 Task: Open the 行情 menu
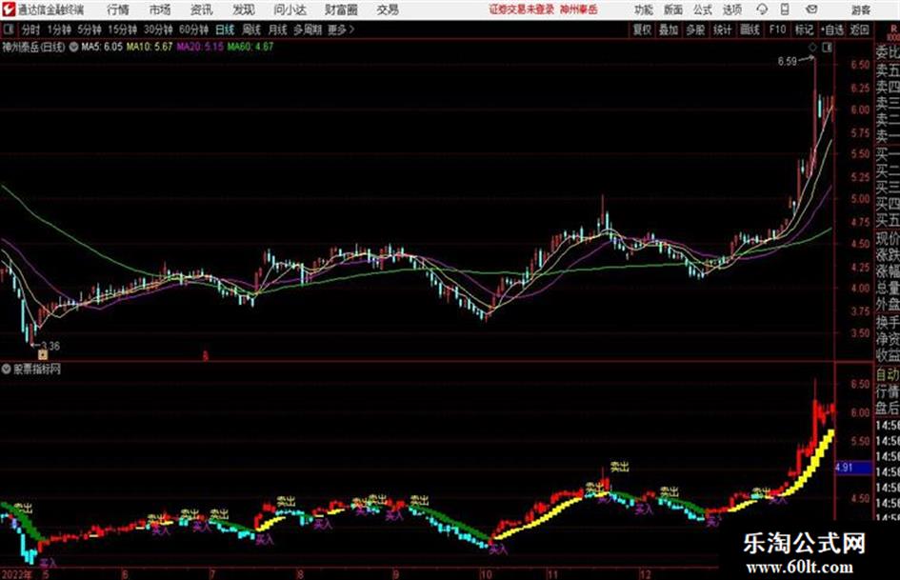click(118, 10)
